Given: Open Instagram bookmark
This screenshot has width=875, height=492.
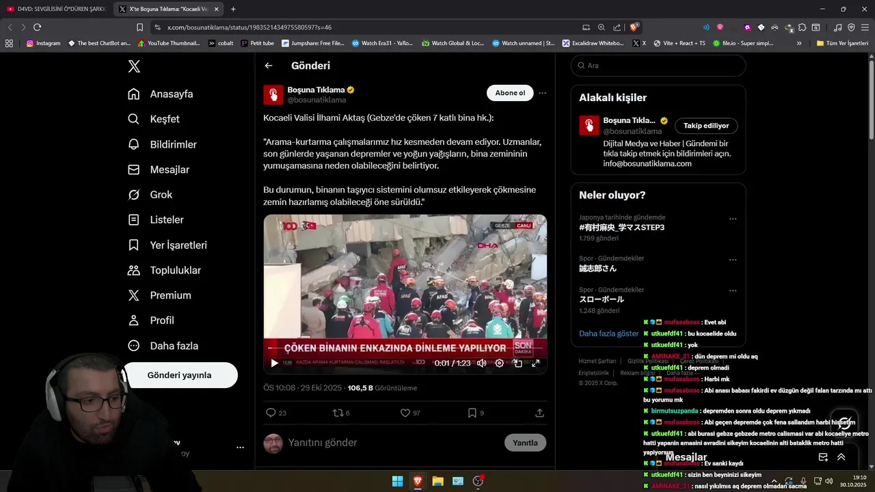Looking at the screenshot, I should point(44,43).
